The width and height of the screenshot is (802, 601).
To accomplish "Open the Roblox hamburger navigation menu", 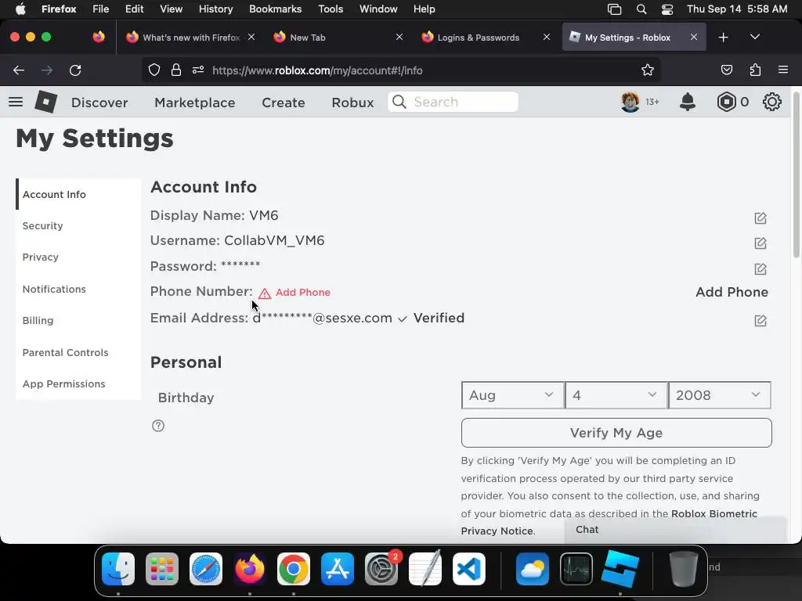I will [x=16, y=103].
